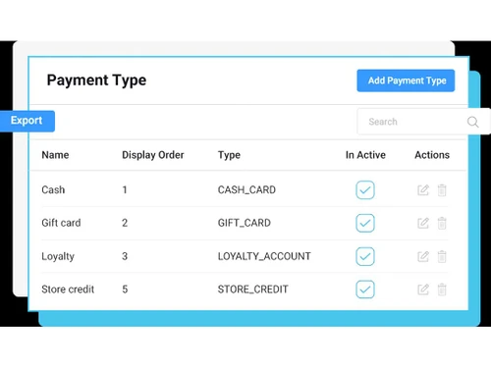Click the Add Payment Type button
This screenshot has height=368, width=491.
point(406,80)
